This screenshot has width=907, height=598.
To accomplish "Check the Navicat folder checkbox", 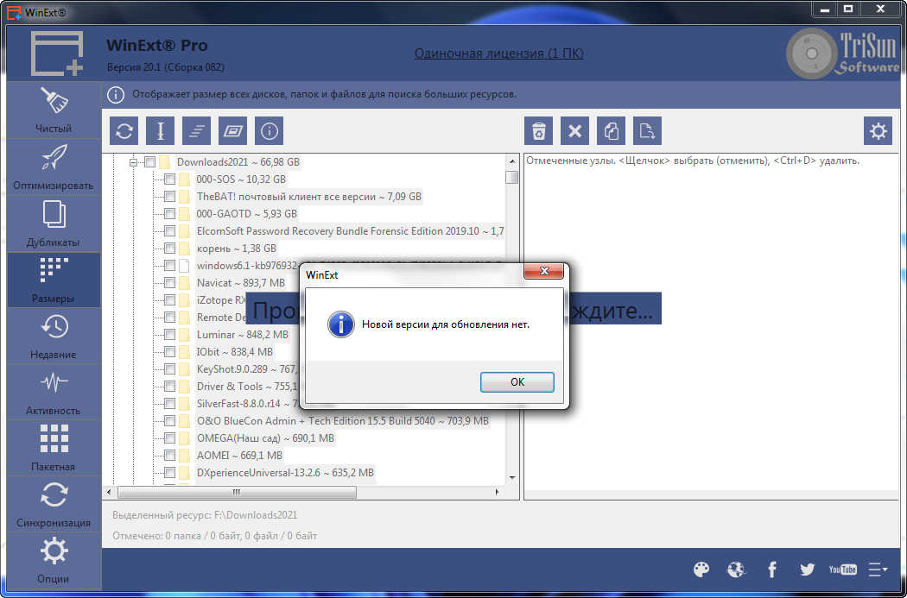I will pyautogui.click(x=169, y=283).
